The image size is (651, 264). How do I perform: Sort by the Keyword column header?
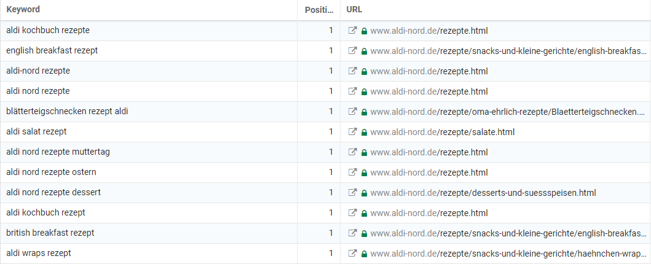click(23, 9)
